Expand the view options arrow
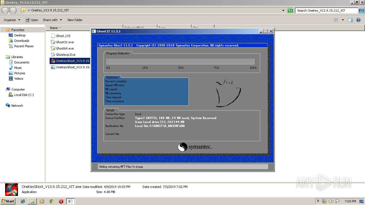The height and width of the screenshot is (205, 365). [x=343, y=20]
